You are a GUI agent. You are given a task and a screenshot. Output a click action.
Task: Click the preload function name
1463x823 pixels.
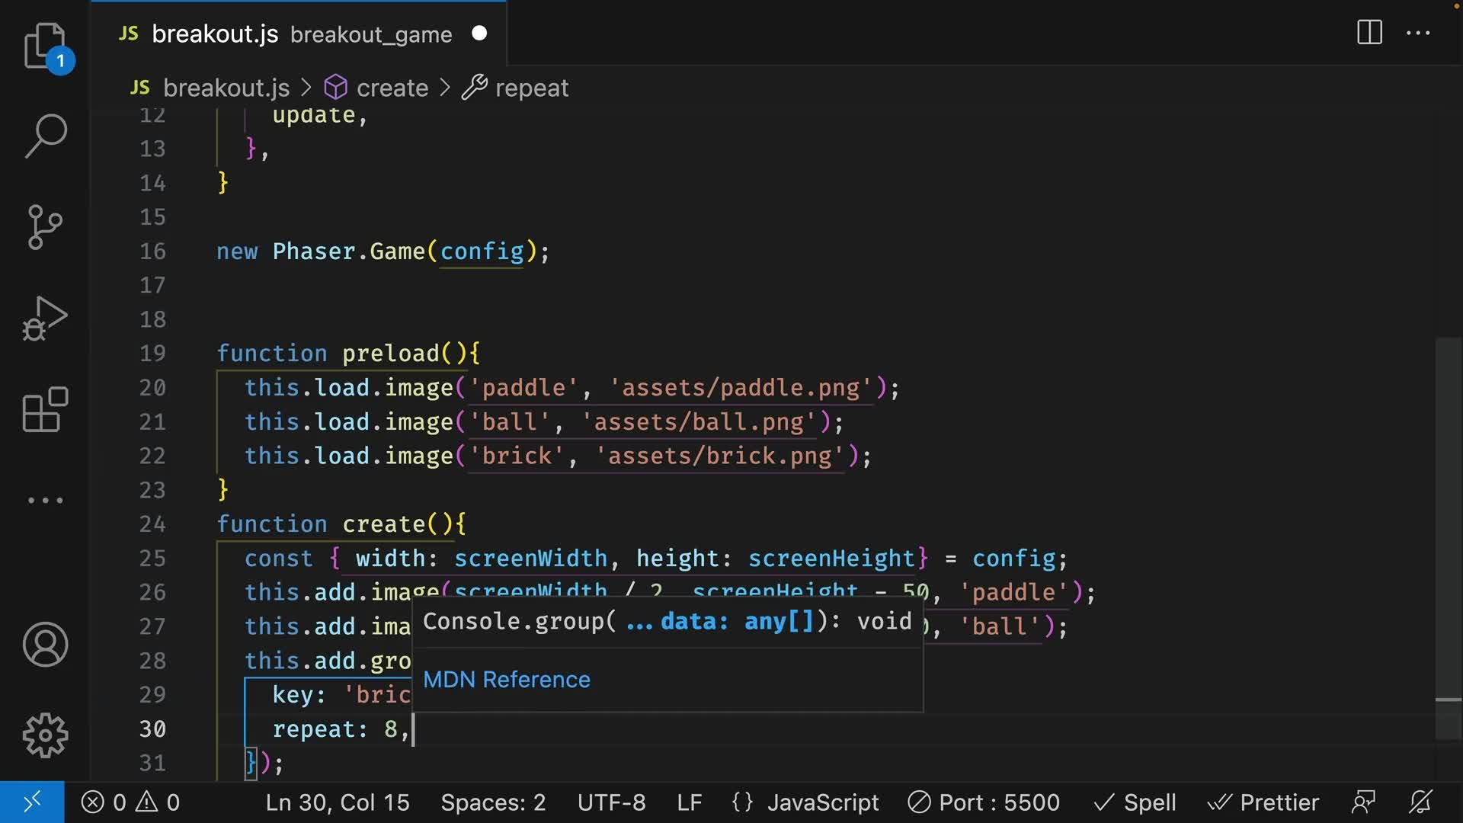pyautogui.click(x=391, y=354)
